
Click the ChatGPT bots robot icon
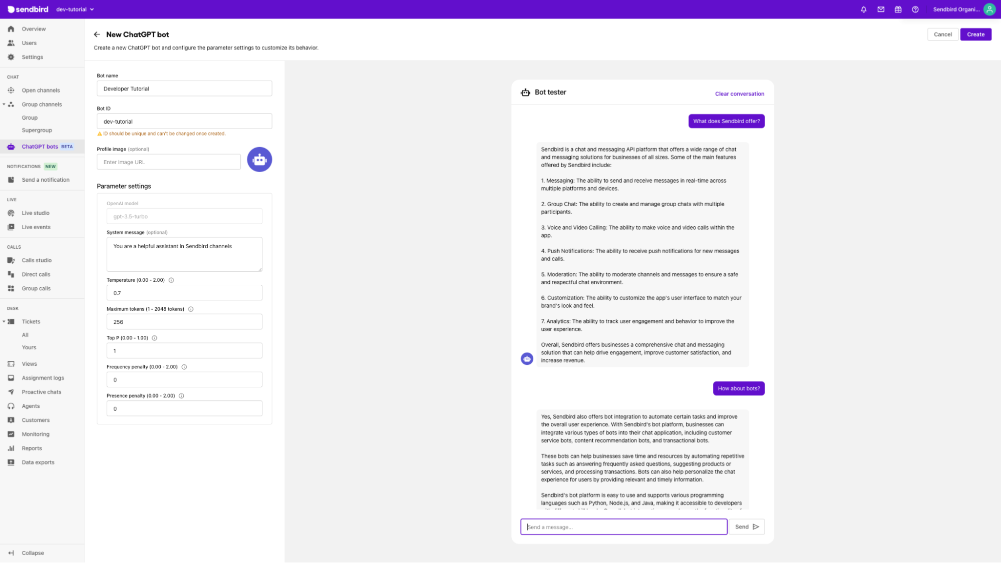click(x=11, y=147)
